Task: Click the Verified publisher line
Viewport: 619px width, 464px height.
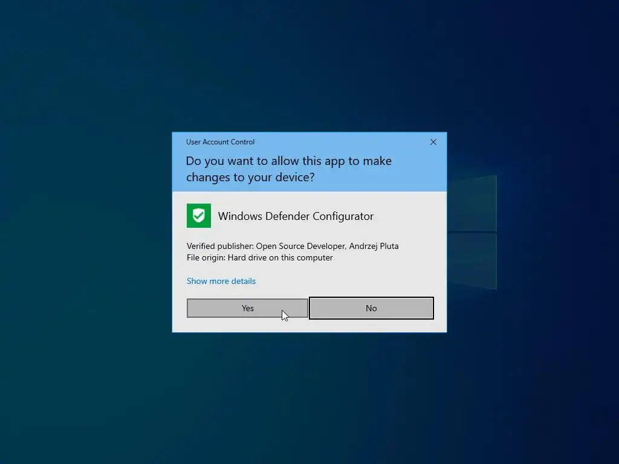Action: tap(293, 246)
